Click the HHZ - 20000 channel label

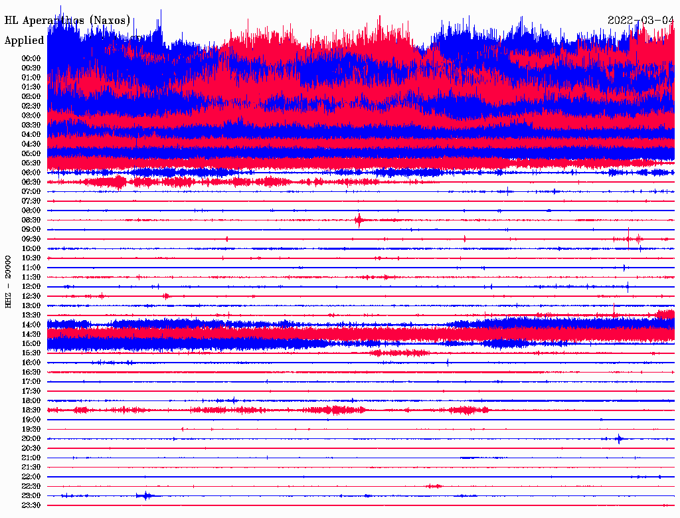pos(9,282)
